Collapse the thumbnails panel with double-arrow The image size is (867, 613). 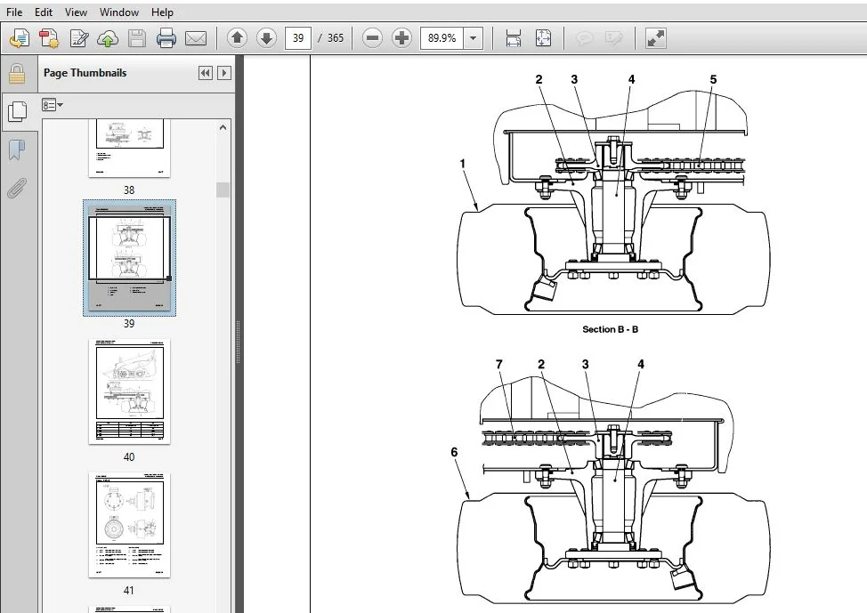click(x=206, y=73)
